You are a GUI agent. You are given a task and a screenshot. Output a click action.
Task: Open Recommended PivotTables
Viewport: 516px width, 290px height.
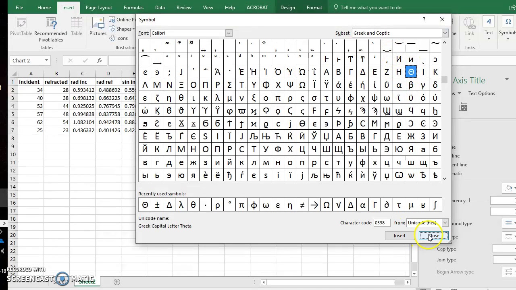coord(51,29)
